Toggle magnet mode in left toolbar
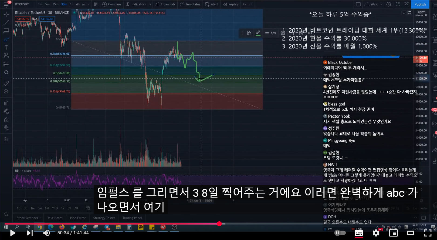Image resolution: width=437 pixels, height=240 pixels. coord(6,103)
